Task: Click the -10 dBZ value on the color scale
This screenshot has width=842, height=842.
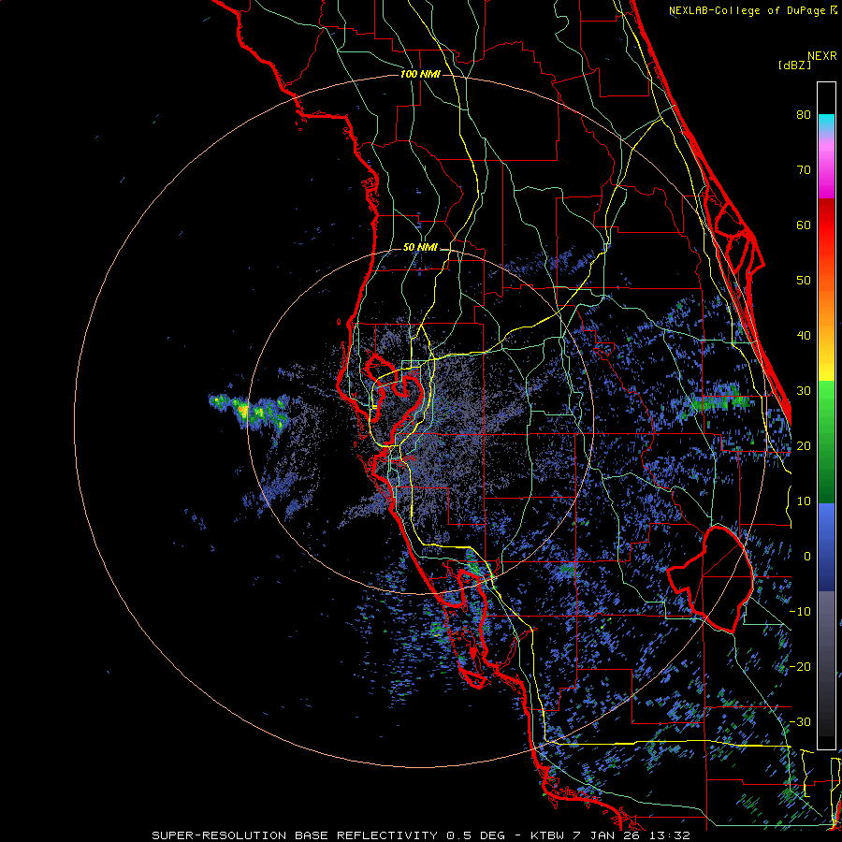Action: pyautogui.click(x=800, y=611)
